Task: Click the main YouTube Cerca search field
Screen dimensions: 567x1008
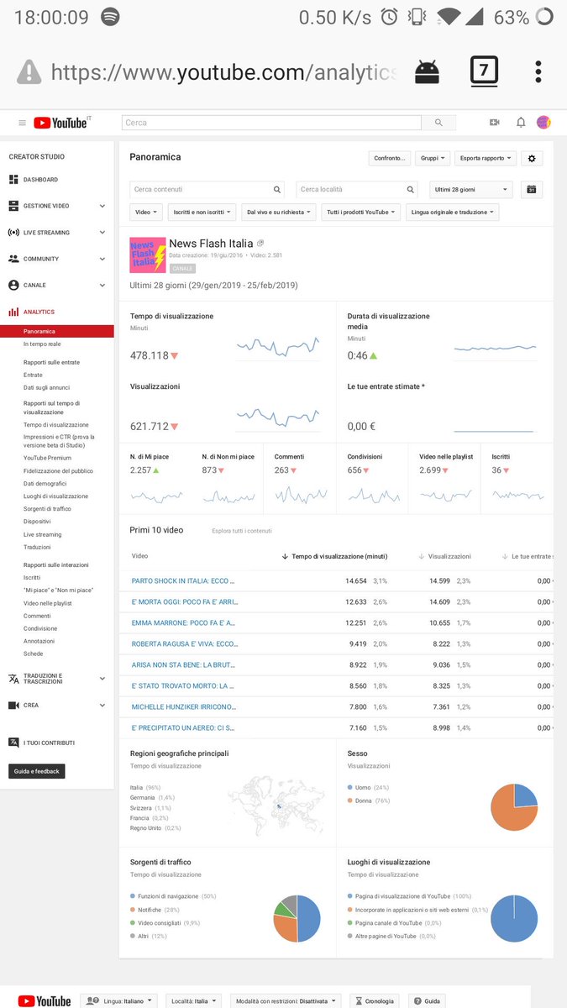Action: pos(271,123)
